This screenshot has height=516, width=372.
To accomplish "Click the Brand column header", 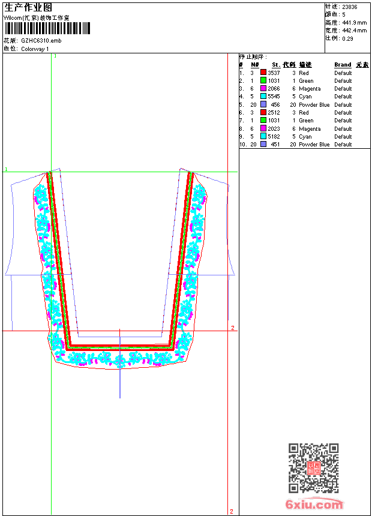I will [343, 65].
